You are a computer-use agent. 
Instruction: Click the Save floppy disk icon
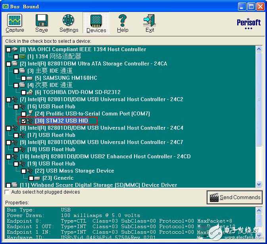[42, 23]
